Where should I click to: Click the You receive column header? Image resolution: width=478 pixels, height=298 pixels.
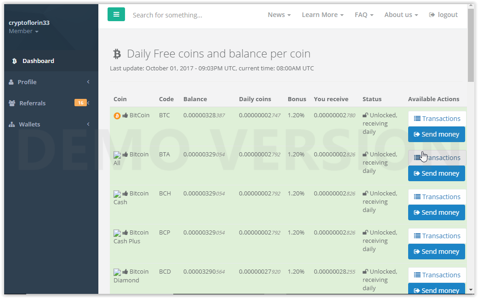click(x=331, y=99)
